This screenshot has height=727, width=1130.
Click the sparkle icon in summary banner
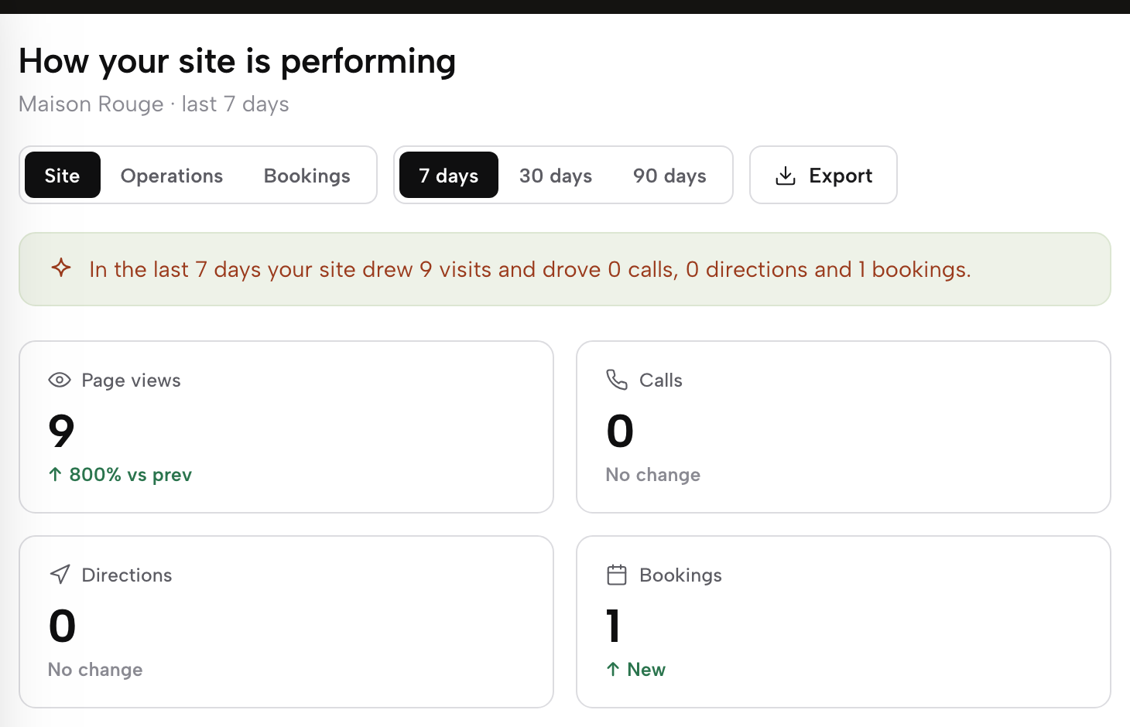click(x=61, y=268)
